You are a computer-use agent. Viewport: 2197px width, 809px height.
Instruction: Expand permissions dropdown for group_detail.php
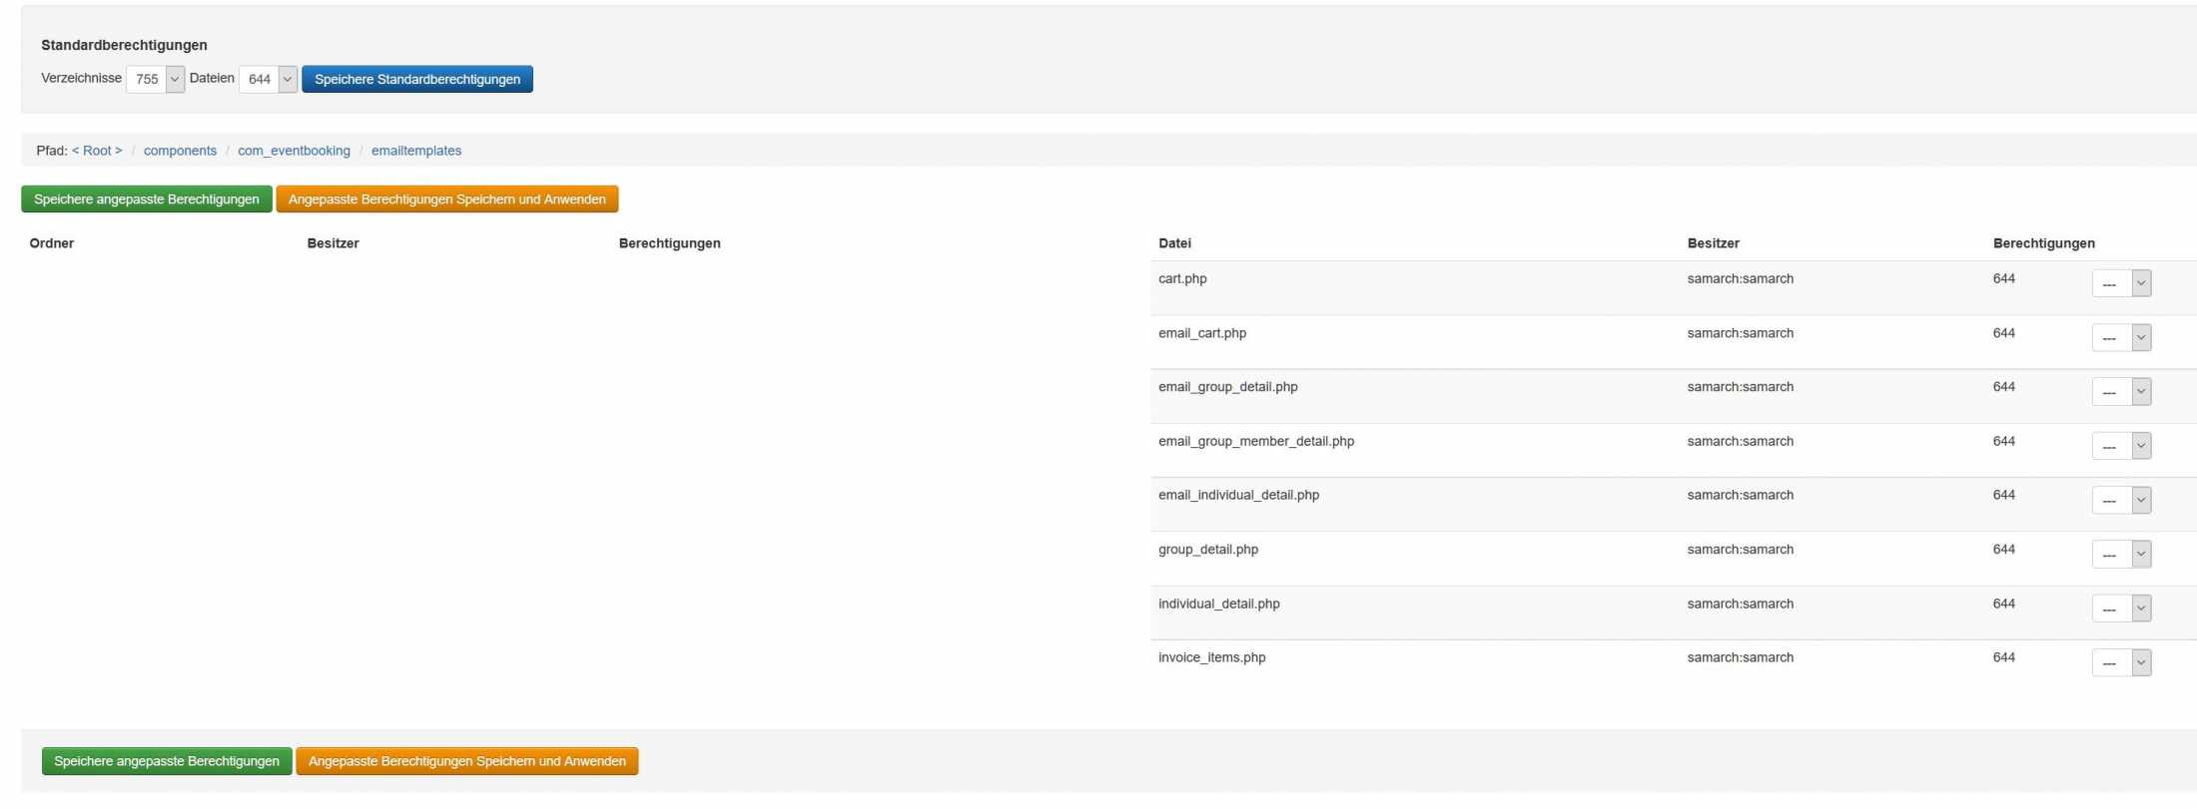pyautogui.click(x=2121, y=555)
